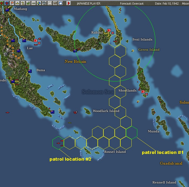Select the Australian flag at Buna

point(30,71)
